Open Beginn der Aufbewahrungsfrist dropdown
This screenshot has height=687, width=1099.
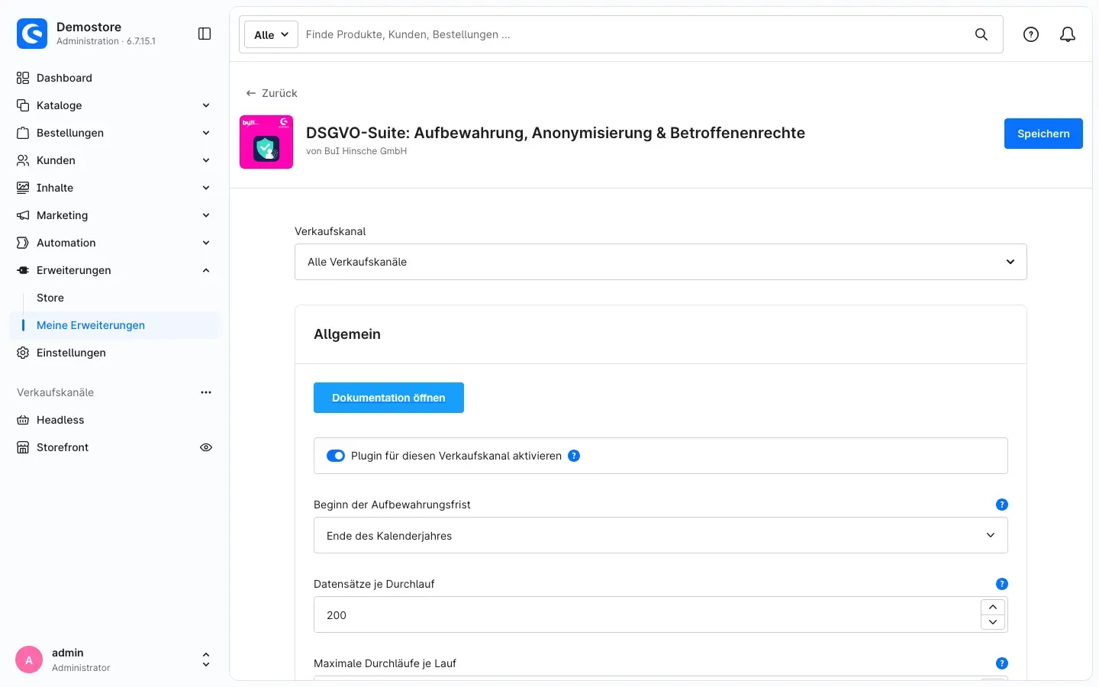pos(661,535)
